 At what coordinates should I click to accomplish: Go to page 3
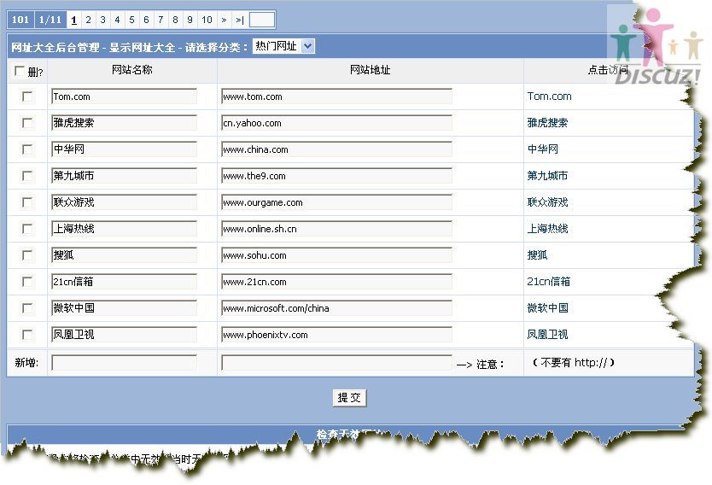pos(102,20)
